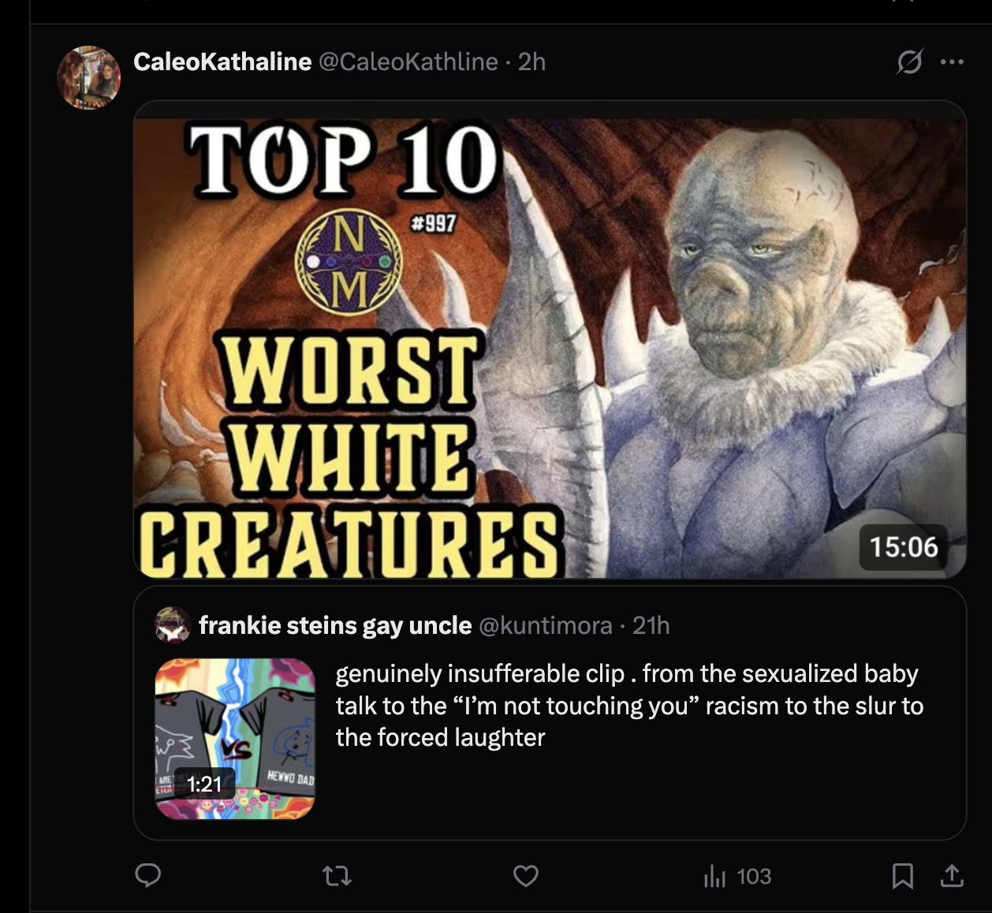992x913 pixels.
Task: Like the post with the heart icon
Action: 525,875
